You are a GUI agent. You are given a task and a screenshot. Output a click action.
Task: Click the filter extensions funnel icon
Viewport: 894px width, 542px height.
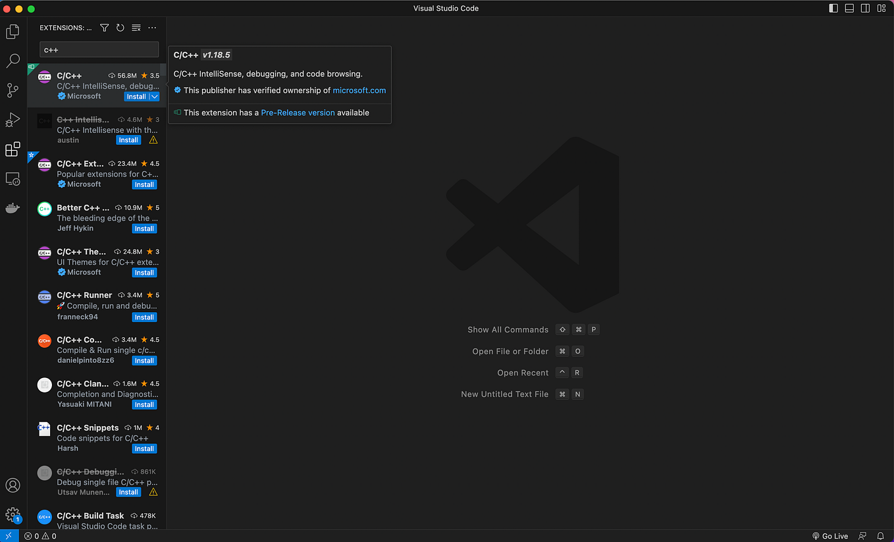(105, 28)
